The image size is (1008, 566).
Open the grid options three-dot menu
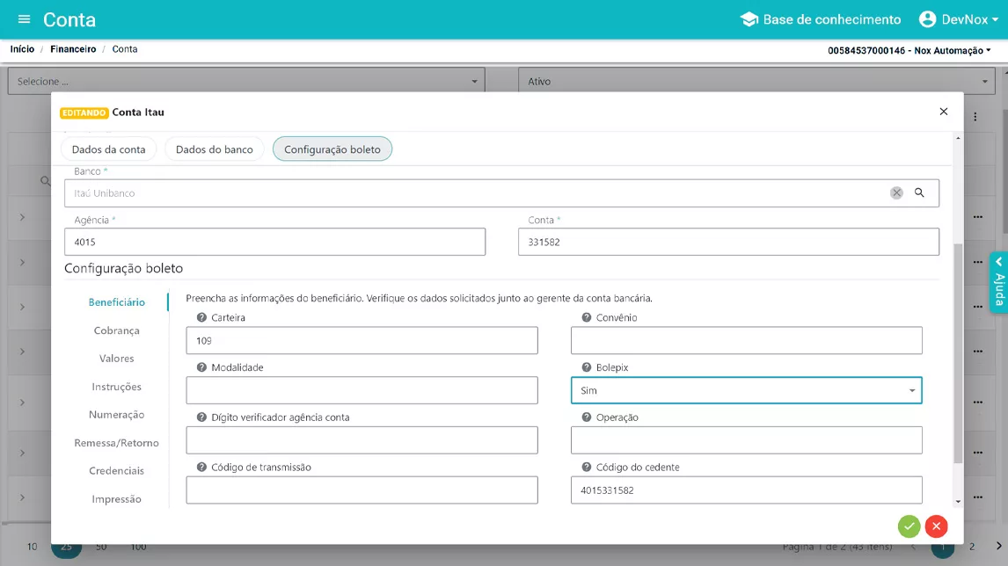975,117
